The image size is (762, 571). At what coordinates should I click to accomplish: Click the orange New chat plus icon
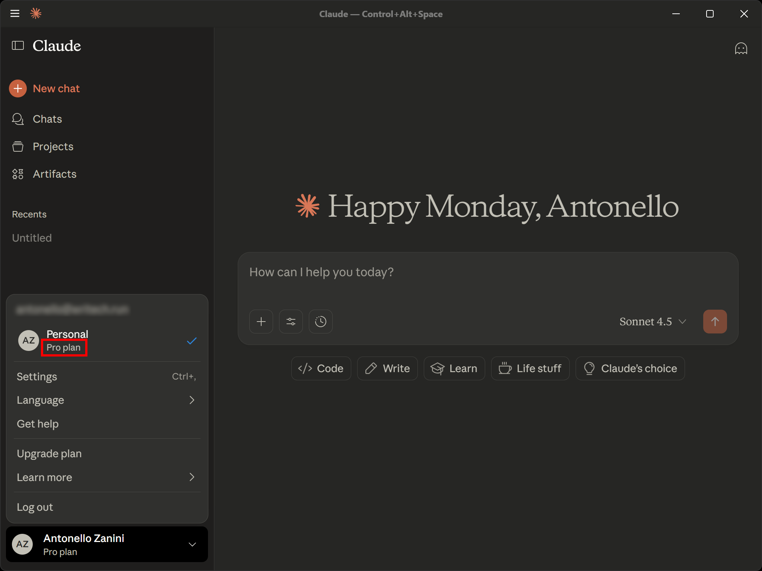(18, 88)
